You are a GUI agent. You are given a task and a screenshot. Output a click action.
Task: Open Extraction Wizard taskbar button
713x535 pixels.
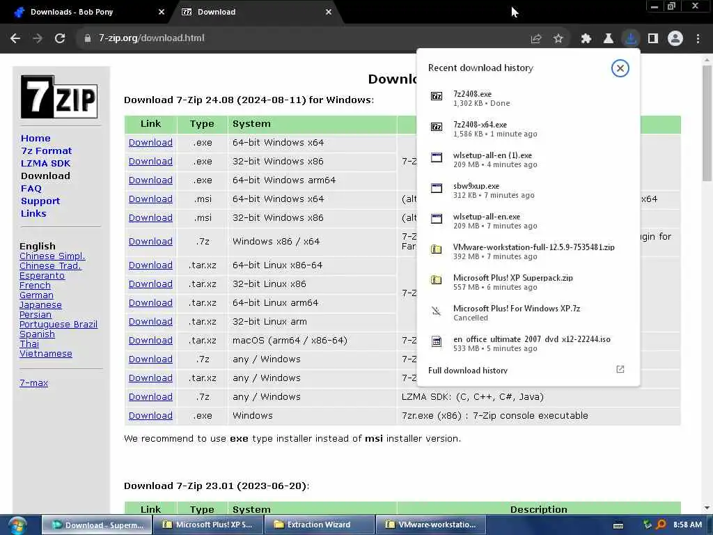(319, 525)
